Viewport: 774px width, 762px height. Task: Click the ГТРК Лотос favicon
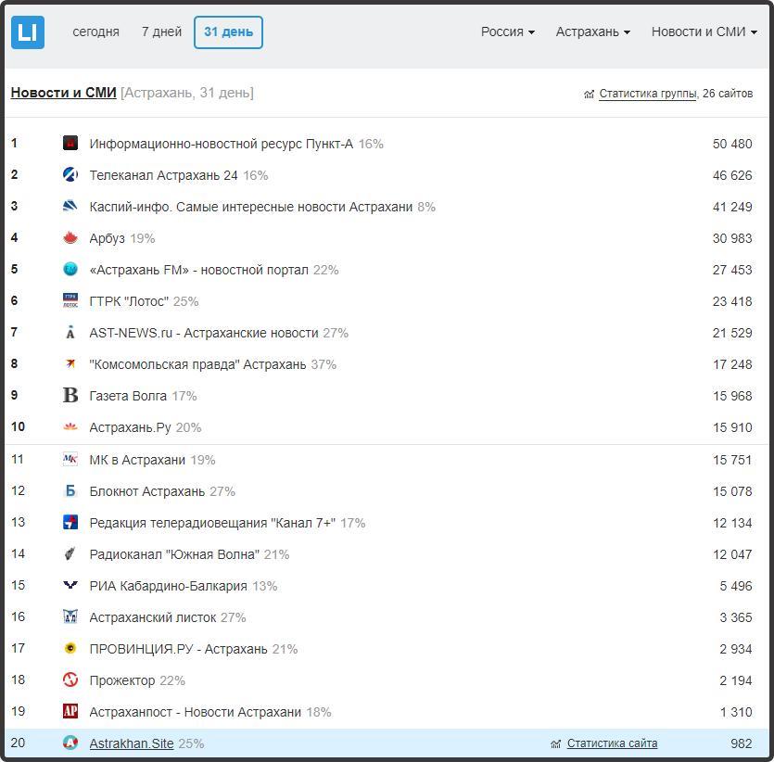[70, 300]
